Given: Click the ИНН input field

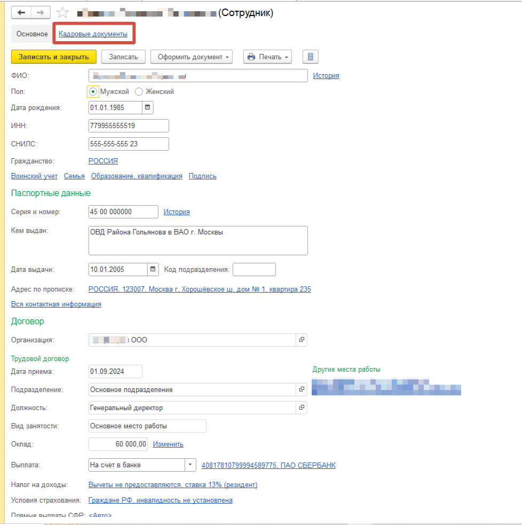Looking at the screenshot, I should [x=129, y=126].
